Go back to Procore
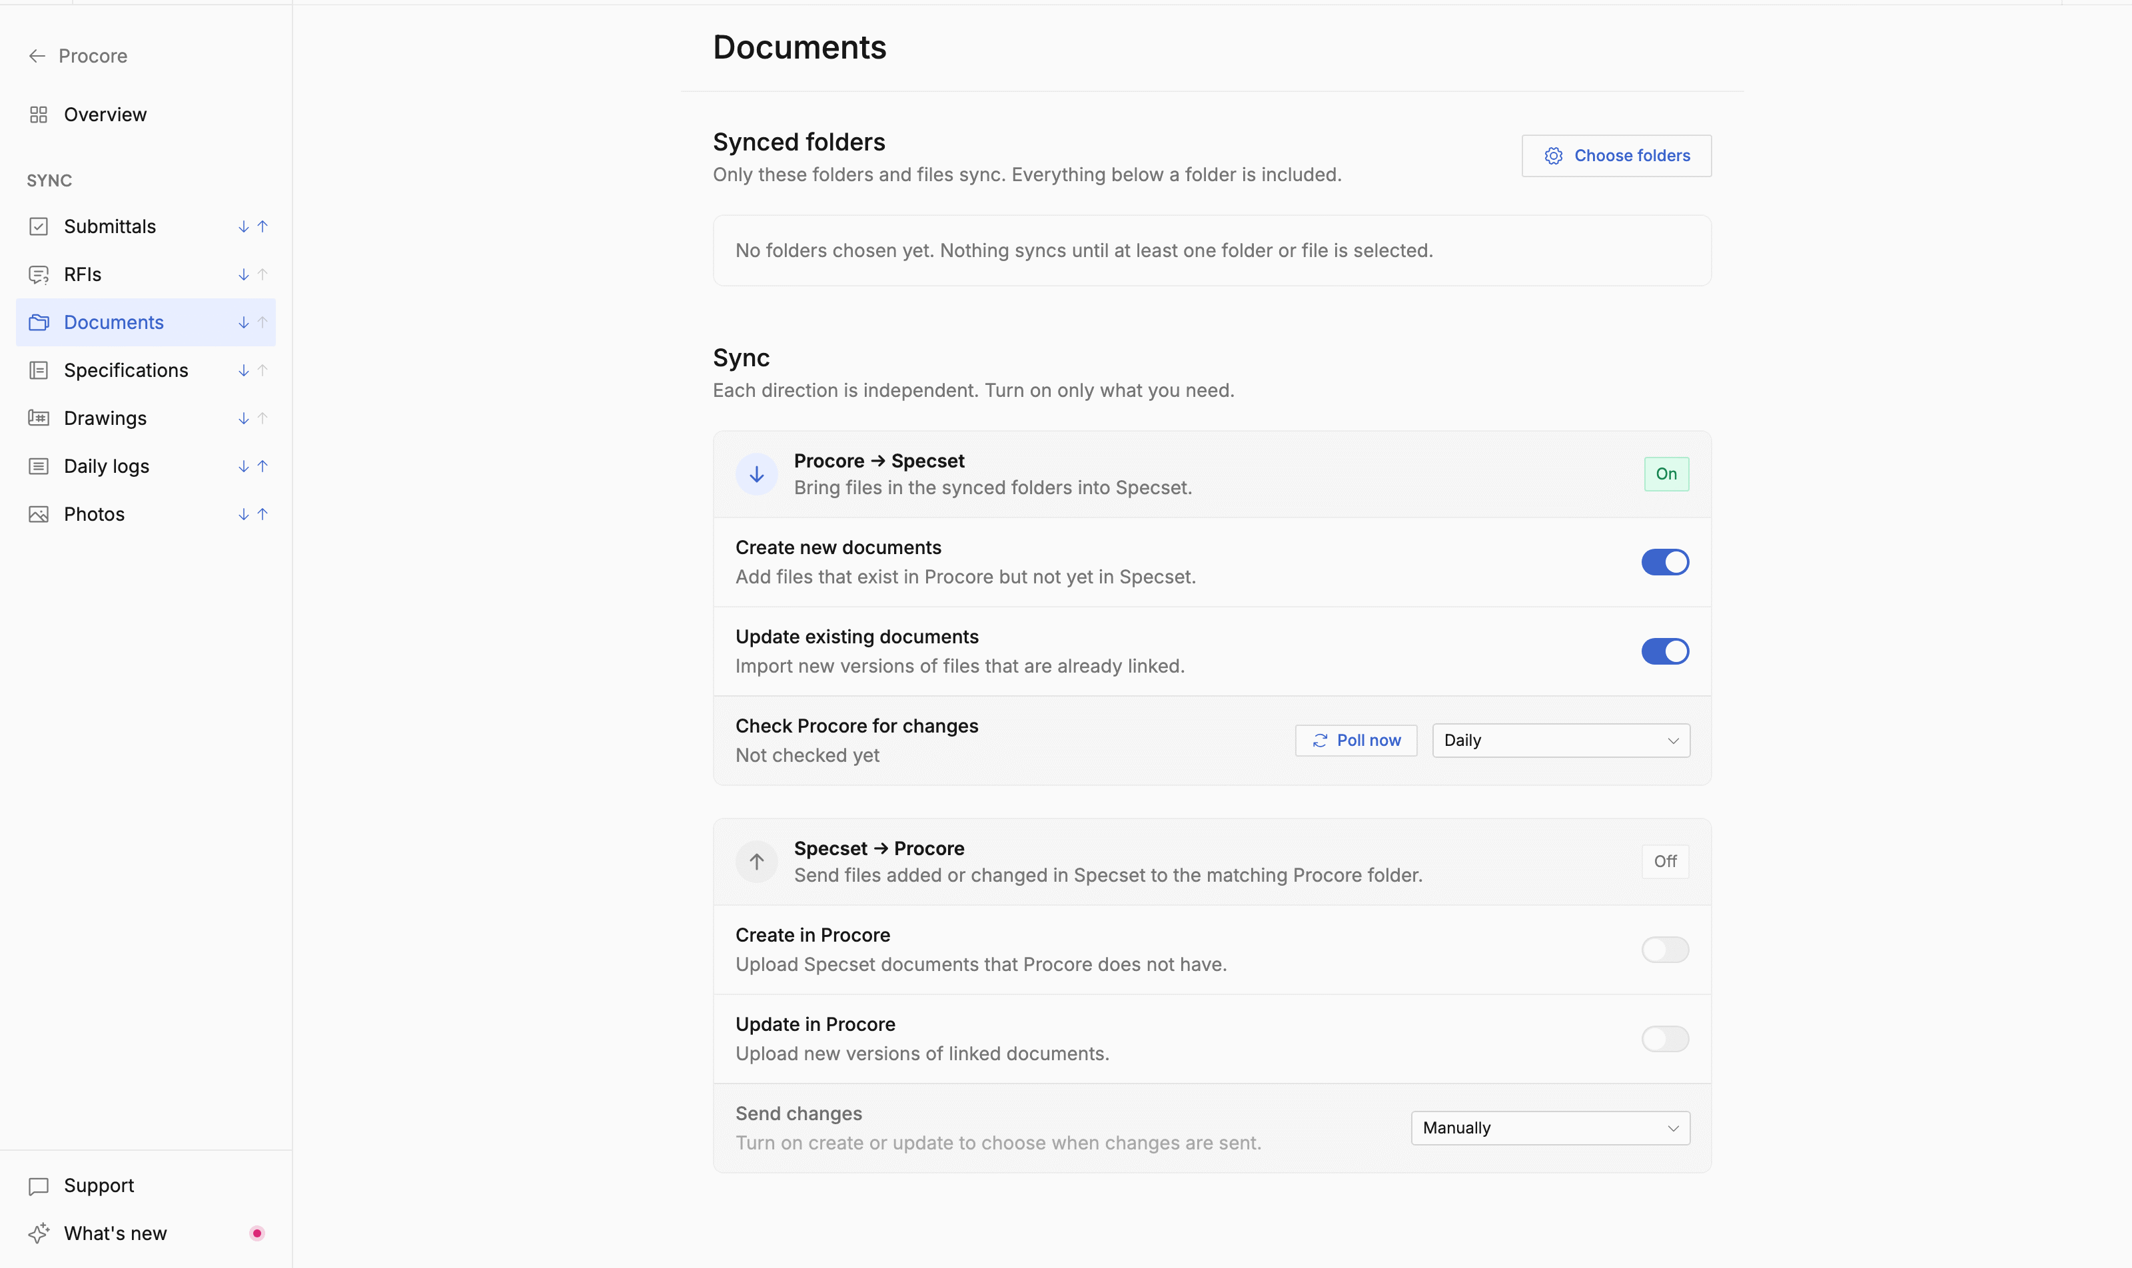The height and width of the screenshot is (1268, 2132). pos(78,57)
